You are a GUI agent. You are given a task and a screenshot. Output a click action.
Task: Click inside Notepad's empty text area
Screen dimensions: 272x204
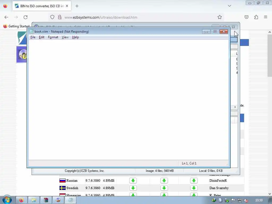click(128, 100)
